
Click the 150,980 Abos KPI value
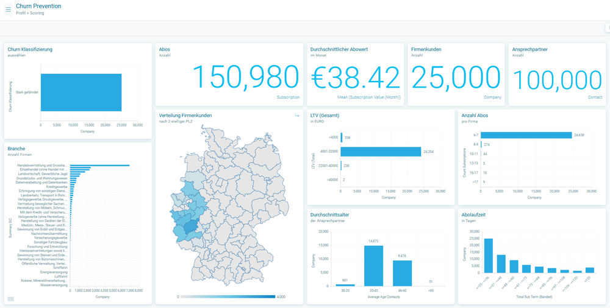tap(246, 77)
